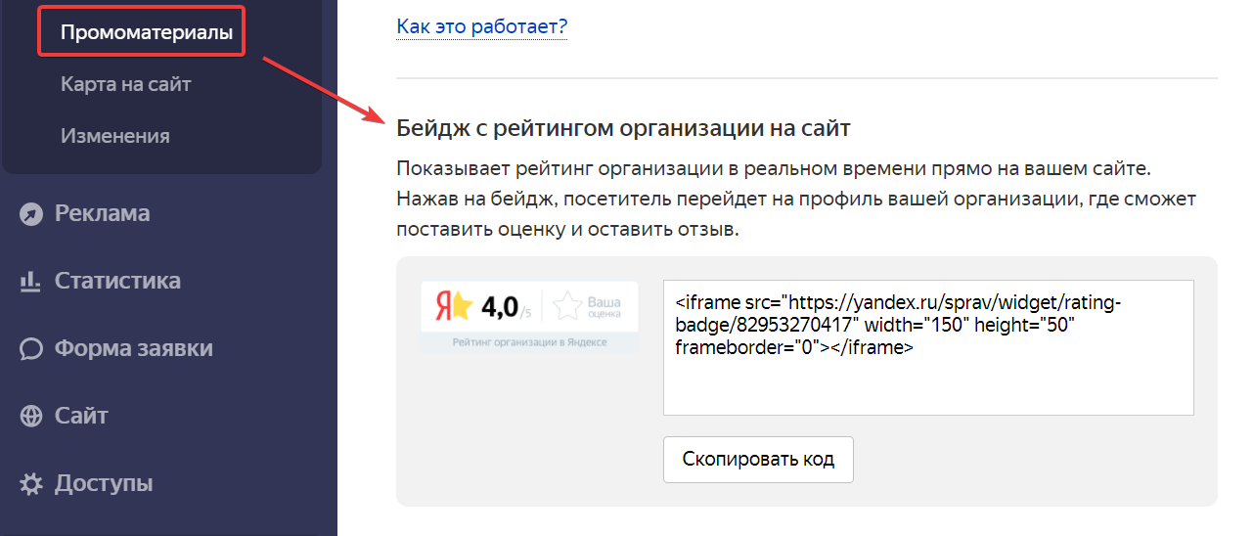The height and width of the screenshot is (536, 1253).
Task: Click the bar chart icon for Статистика
Action: click(x=31, y=282)
